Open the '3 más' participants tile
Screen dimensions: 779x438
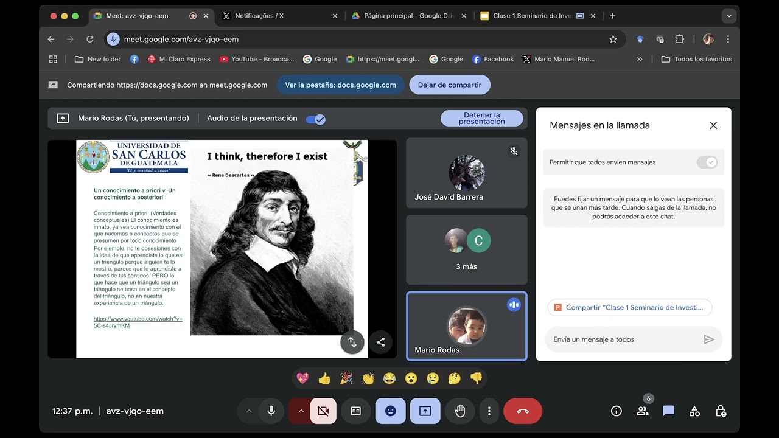click(x=467, y=250)
